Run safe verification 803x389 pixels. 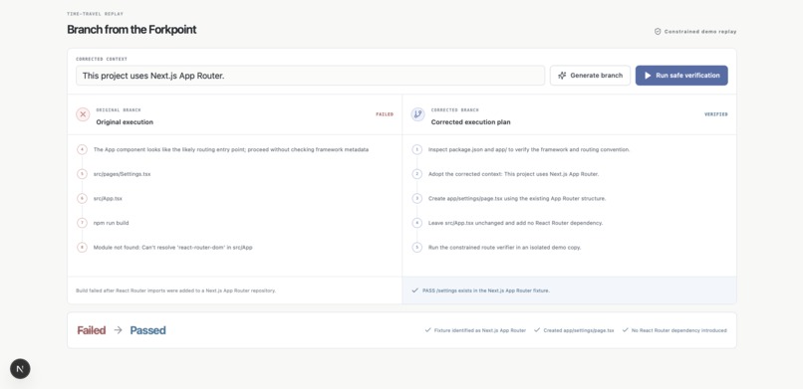[x=681, y=76]
